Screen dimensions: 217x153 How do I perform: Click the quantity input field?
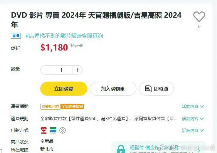click(61, 70)
